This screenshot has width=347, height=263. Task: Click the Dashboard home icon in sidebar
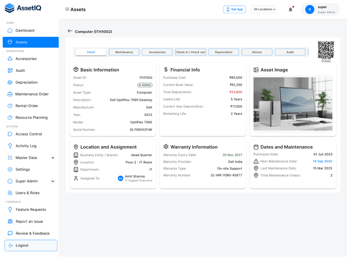click(10, 30)
